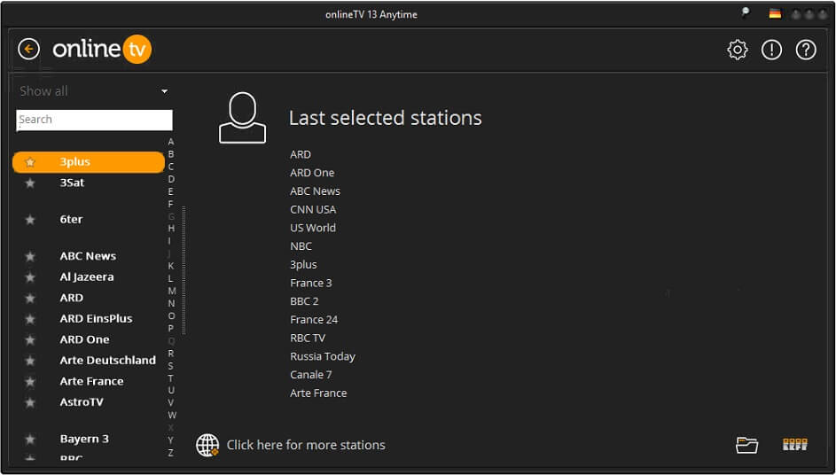Screen dimensions: 836x475
Task: Toggle favorite star for AstroTV
Action: 30,402
